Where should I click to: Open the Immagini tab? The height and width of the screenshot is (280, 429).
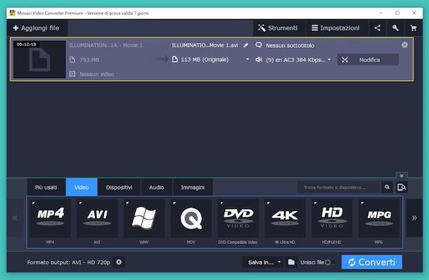pos(193,187)
